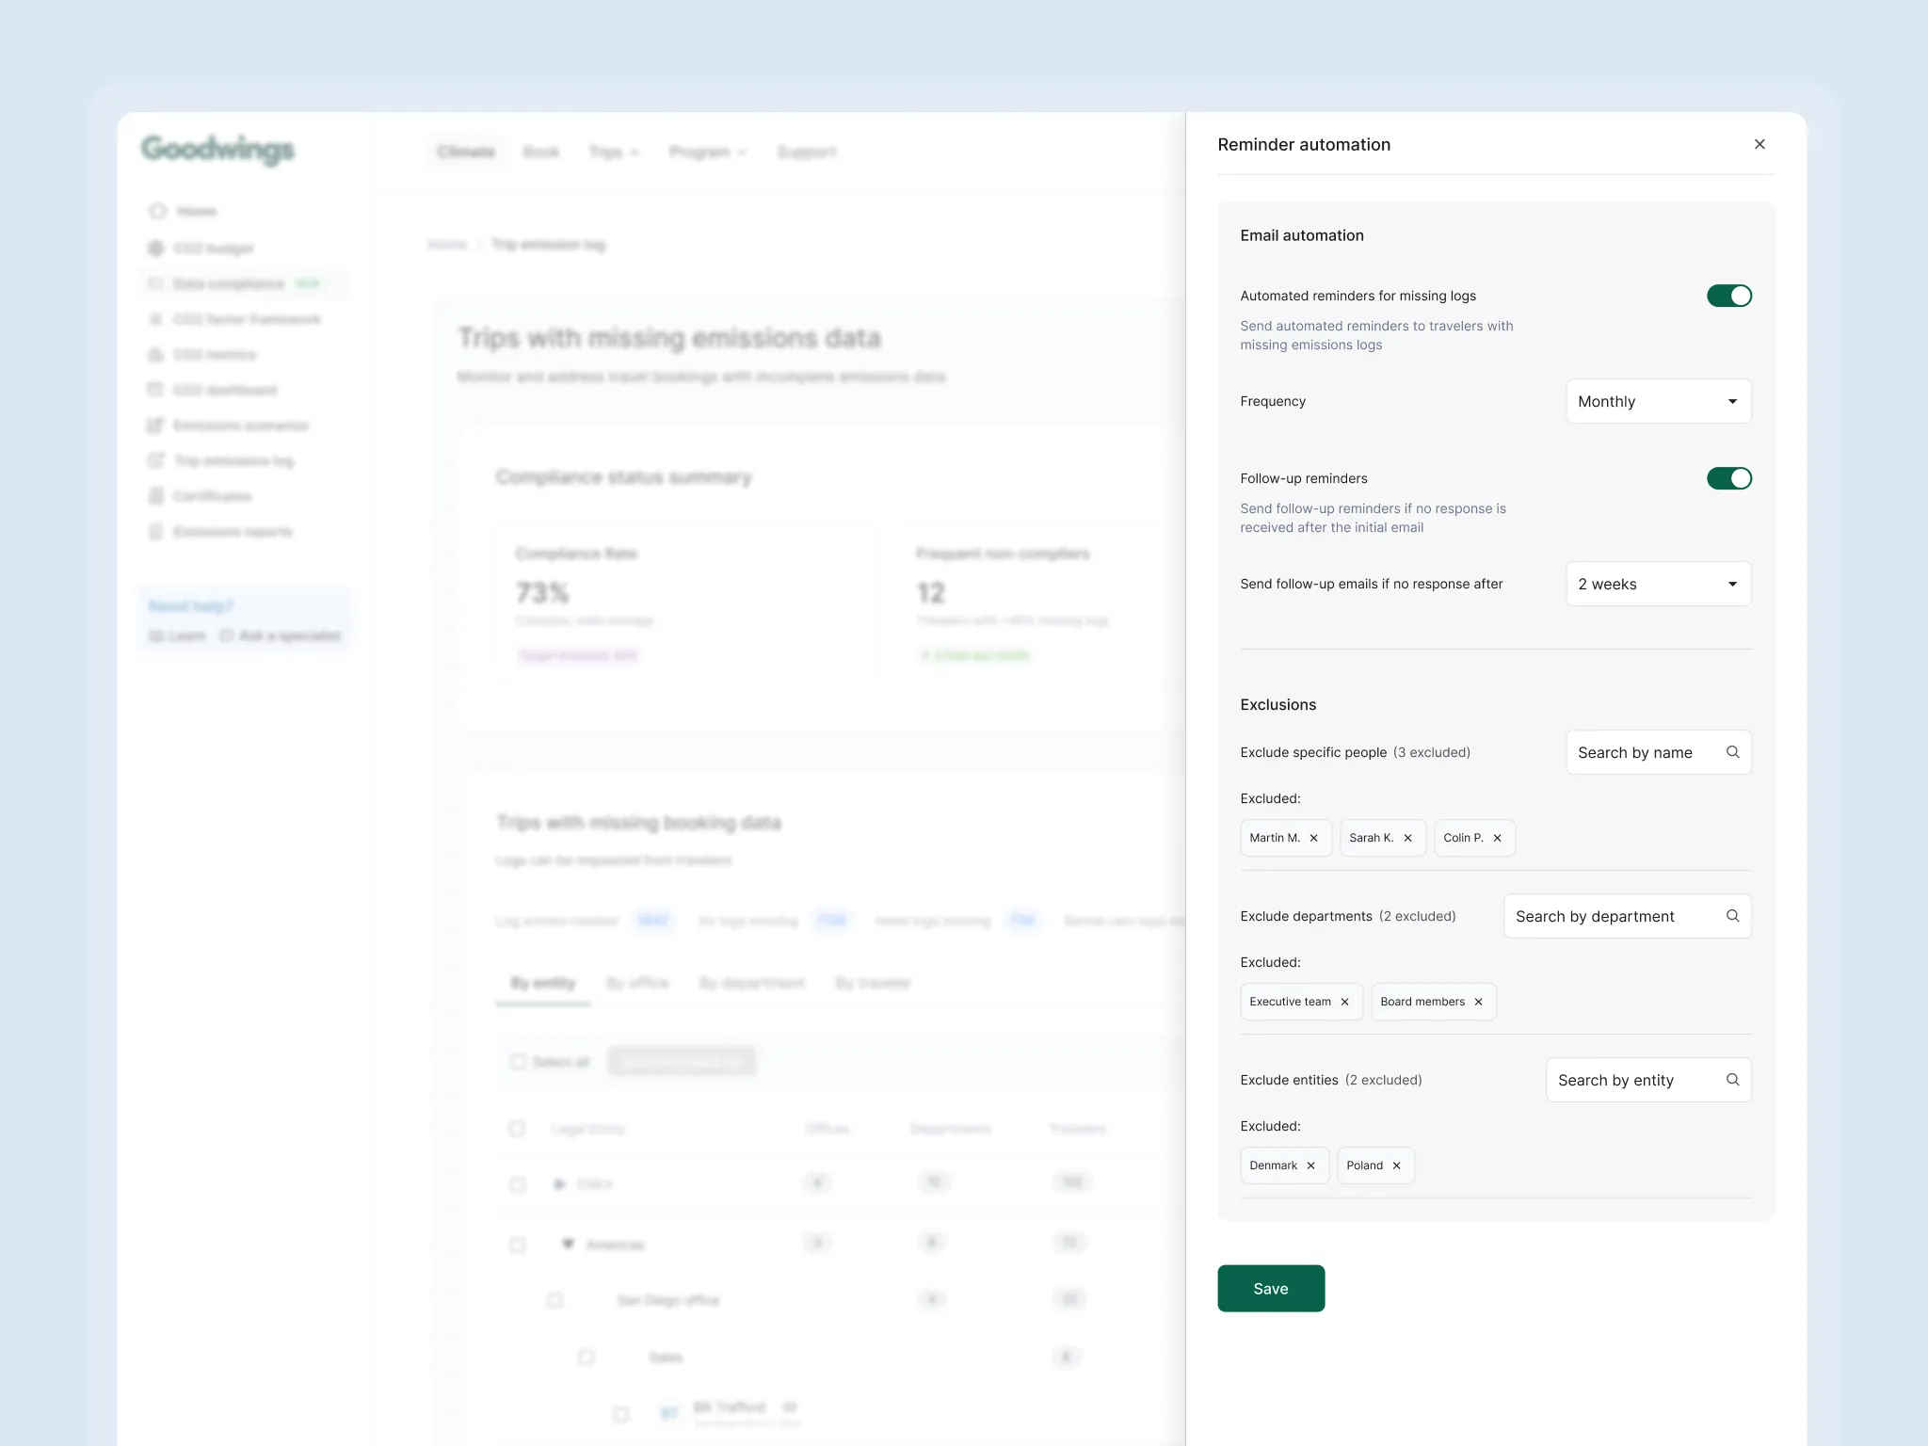The height and width of the screenshot is (1446, 1928).
Task: Switch to the By entity tab
Action: [542, 983]
